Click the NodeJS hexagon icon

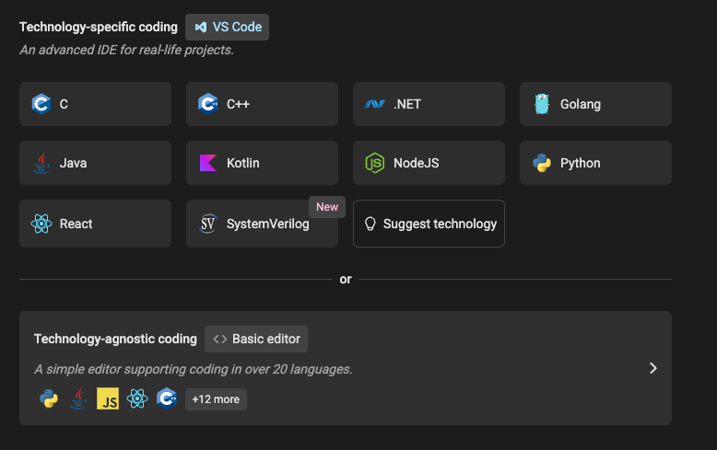point(374,163)
